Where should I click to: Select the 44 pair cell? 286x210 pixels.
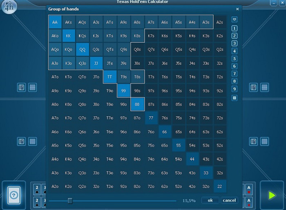click(x=192, y=159)
